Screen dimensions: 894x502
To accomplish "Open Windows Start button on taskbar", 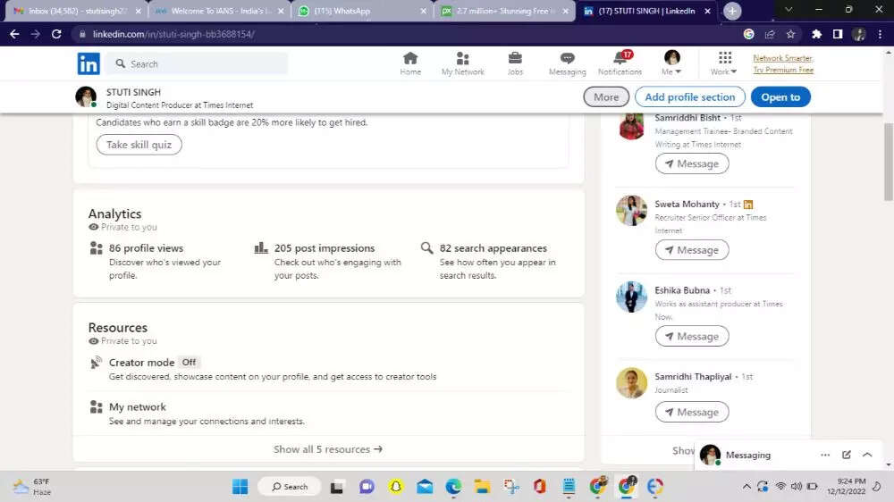I will [x=240, y=486].
